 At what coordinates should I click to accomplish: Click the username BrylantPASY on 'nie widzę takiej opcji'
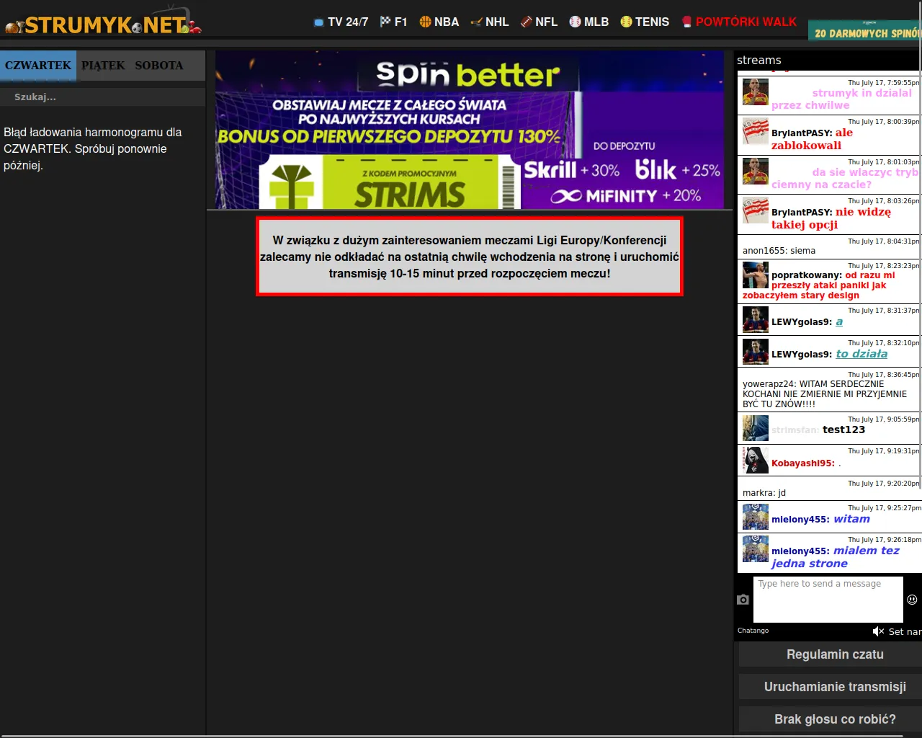802,213
